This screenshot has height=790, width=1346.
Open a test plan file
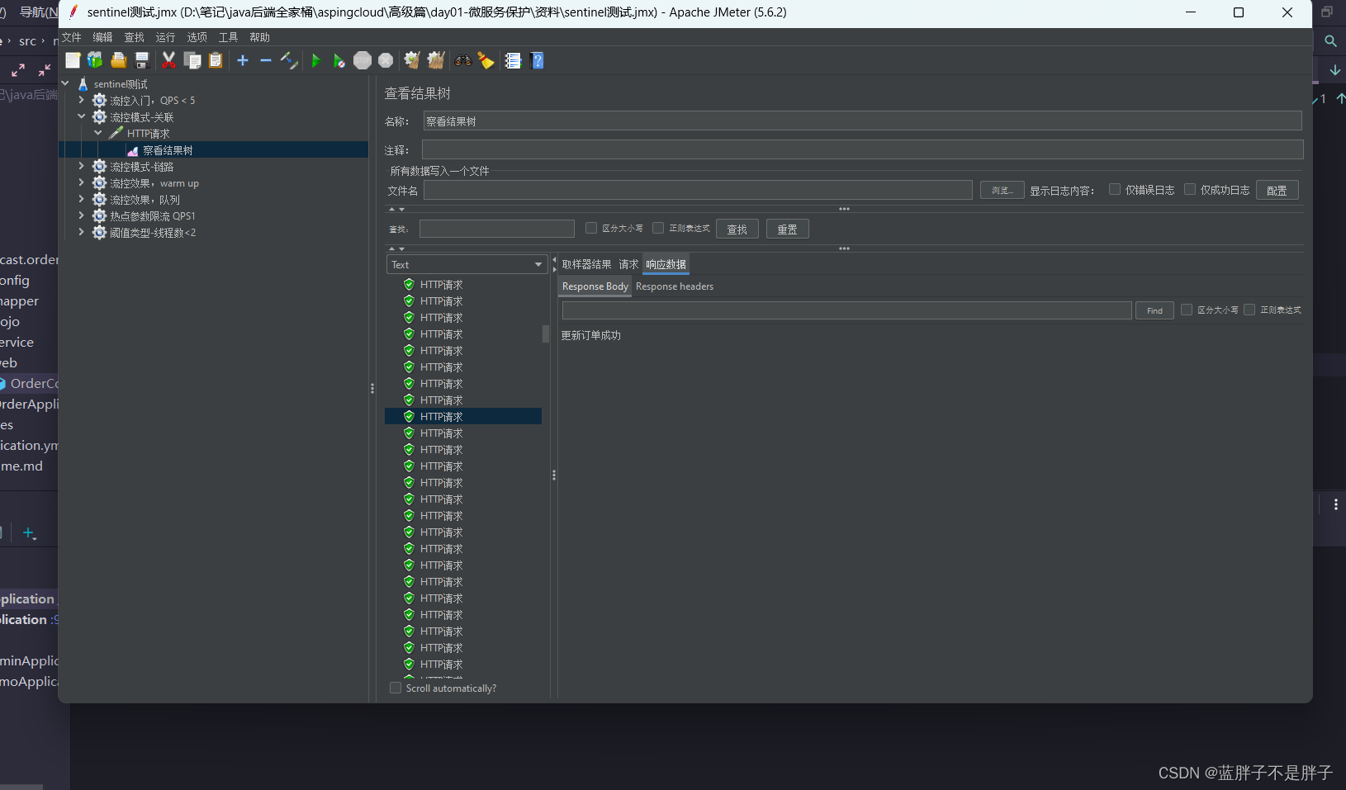click(119, 60)
